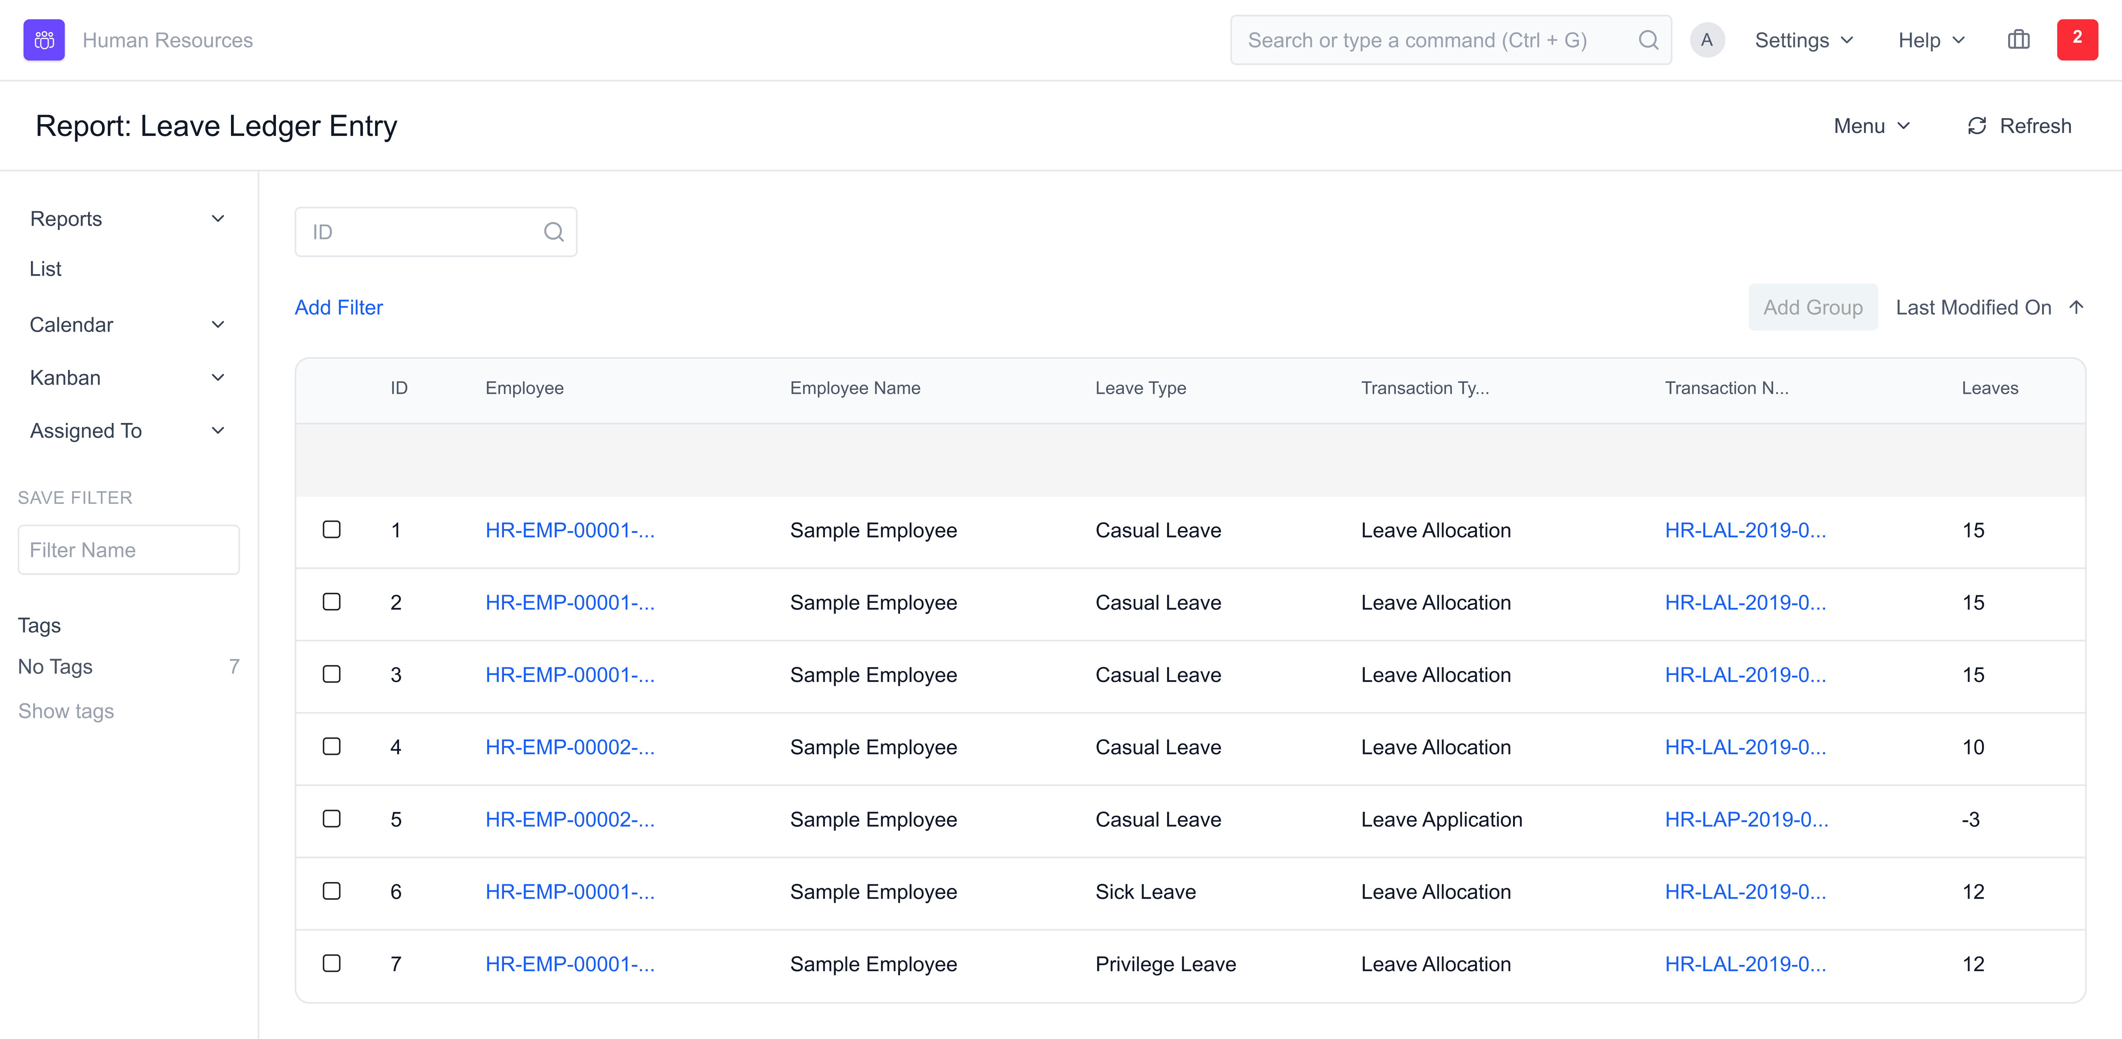Click the user avatar in the top bar
Screen dimensions: 2122x1039
[x=1708, y=39]
